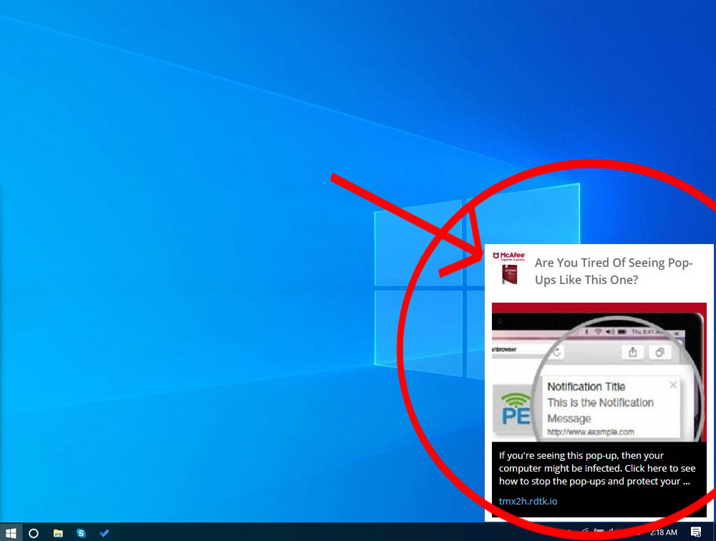Launch Skype from the taskbar
Image resolution: width=716 pixels, height=541 pixels.
[81, 533]
